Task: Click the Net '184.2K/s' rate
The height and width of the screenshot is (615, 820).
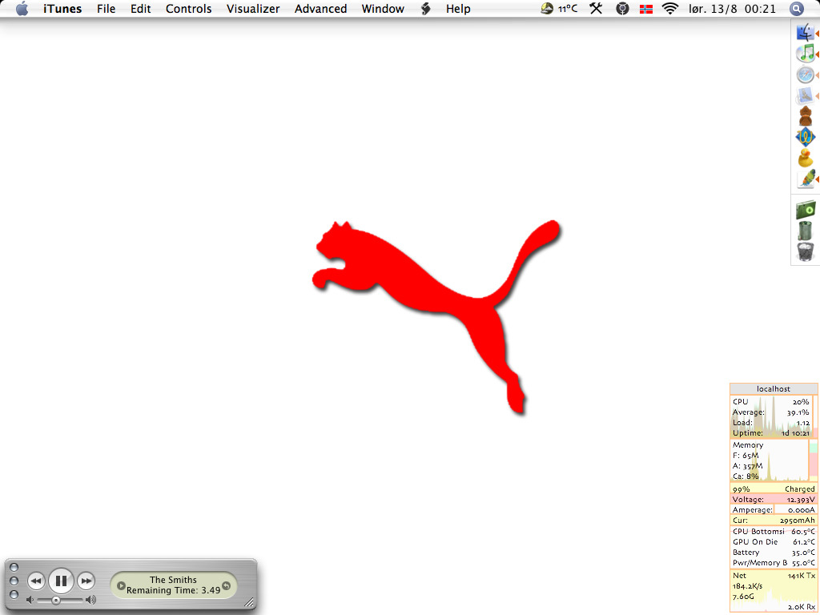Action: 747,586
